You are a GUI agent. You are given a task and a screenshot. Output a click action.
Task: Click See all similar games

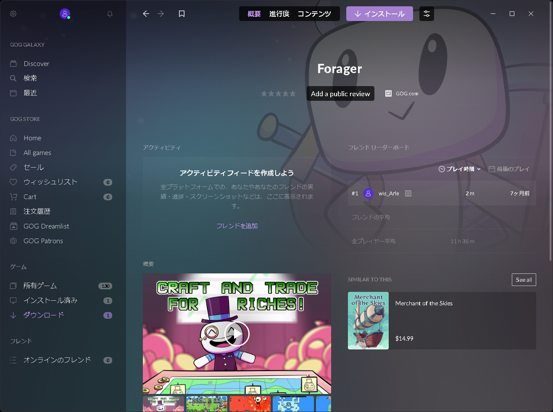click(524, 280)
